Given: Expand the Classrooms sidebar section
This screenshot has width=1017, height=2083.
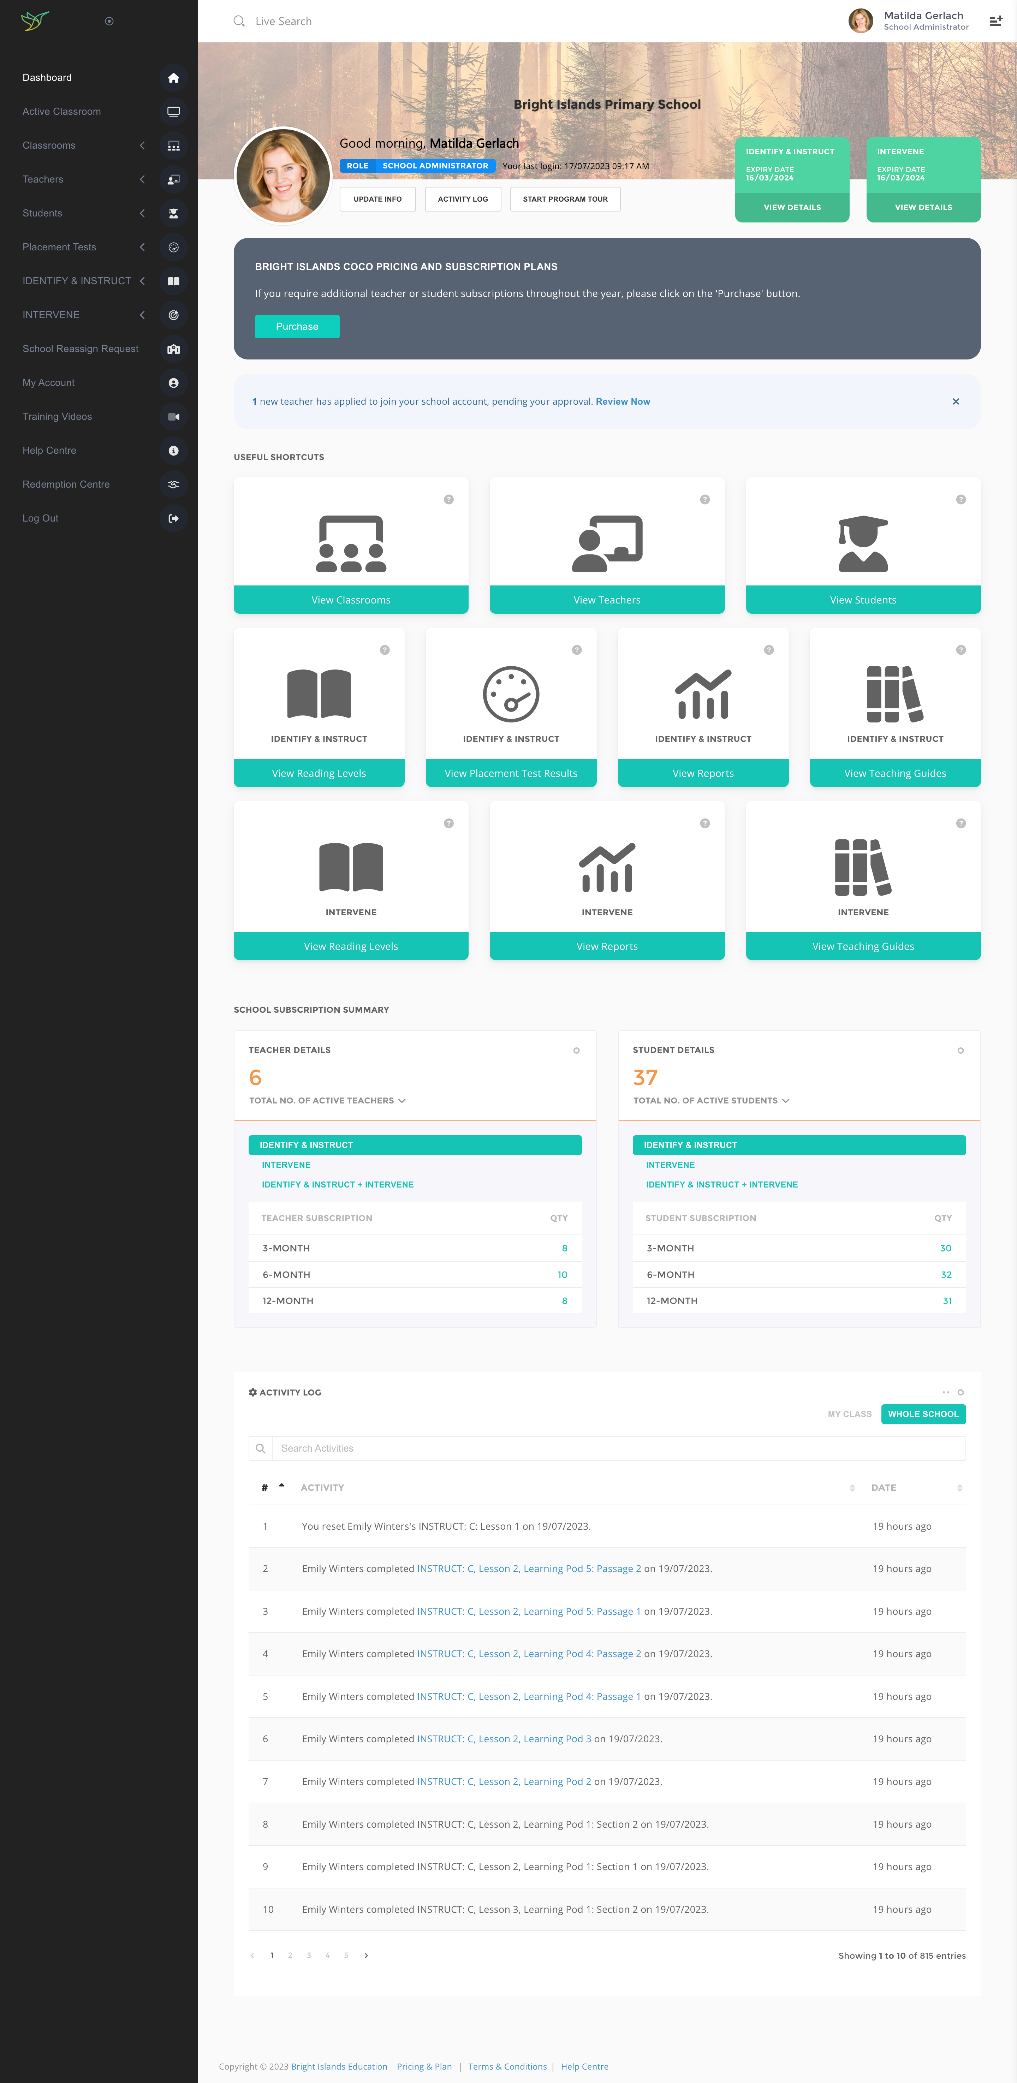Looking at the screenshot, I should coord(142,145).
